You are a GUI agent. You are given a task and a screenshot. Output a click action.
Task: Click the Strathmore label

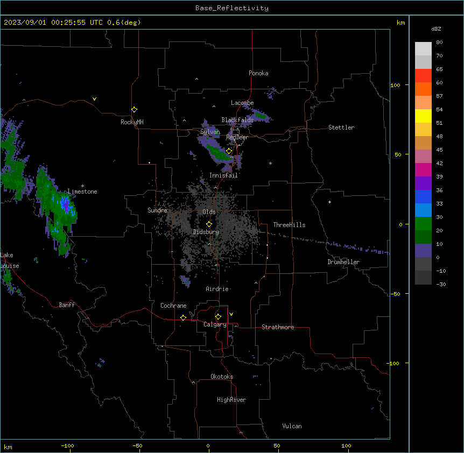[x=278, y=327]
